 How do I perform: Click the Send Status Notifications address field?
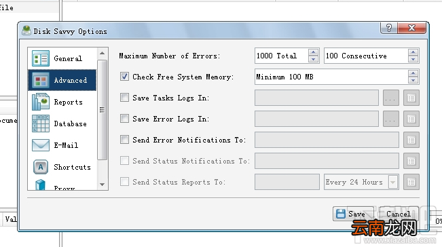coord(327,161)
